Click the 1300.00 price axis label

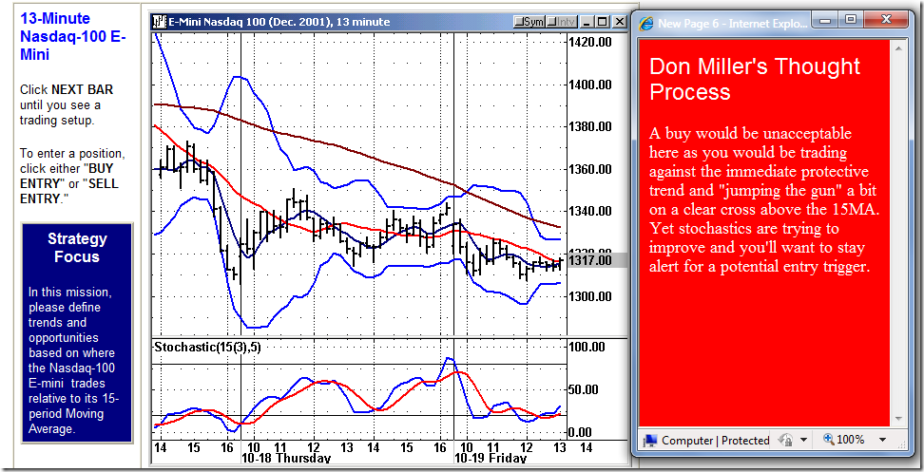[x=588, y=296]
